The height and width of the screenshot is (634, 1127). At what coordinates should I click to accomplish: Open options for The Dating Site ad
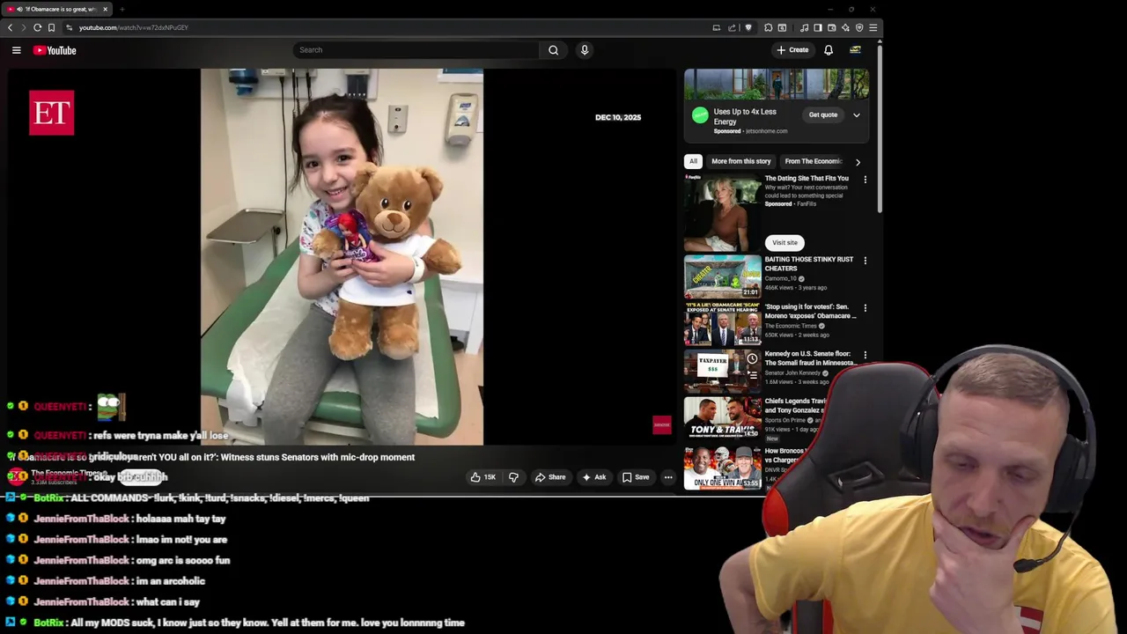pyautogui.click(x=865, y=180)
